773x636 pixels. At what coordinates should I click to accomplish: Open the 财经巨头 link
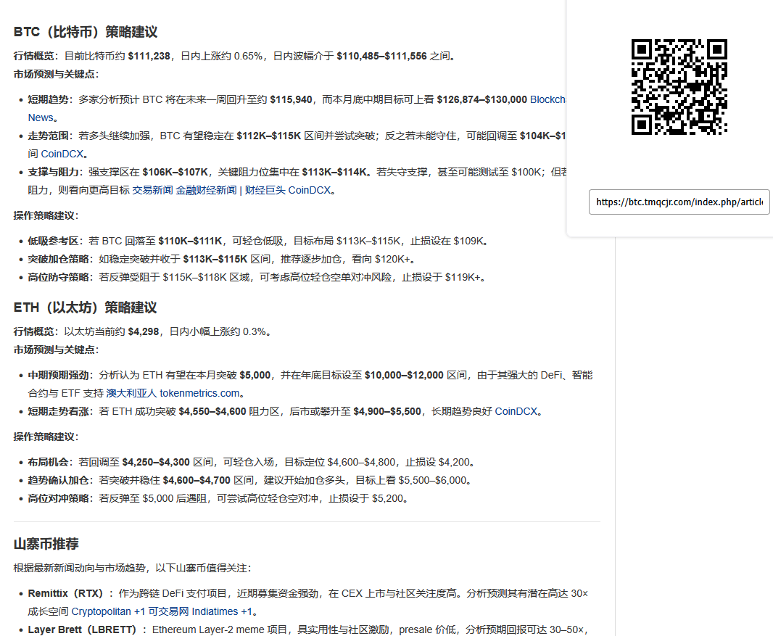(265, 190)
